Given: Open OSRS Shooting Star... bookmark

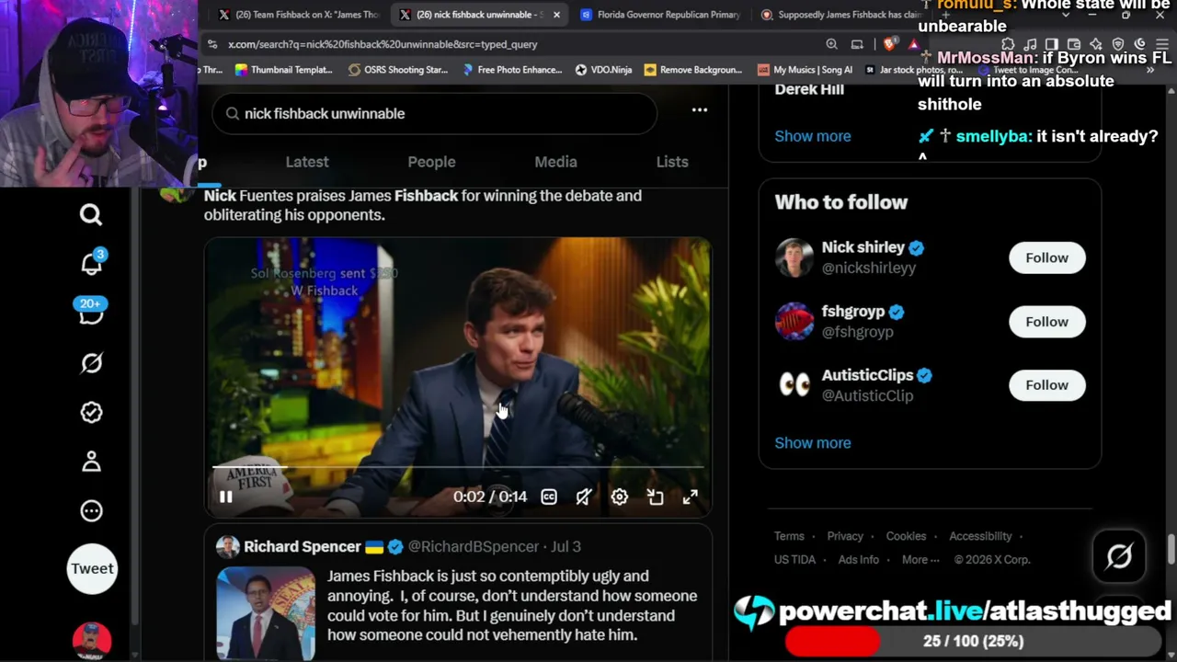Looking at the screenshot, I should (x=397, y=70).
